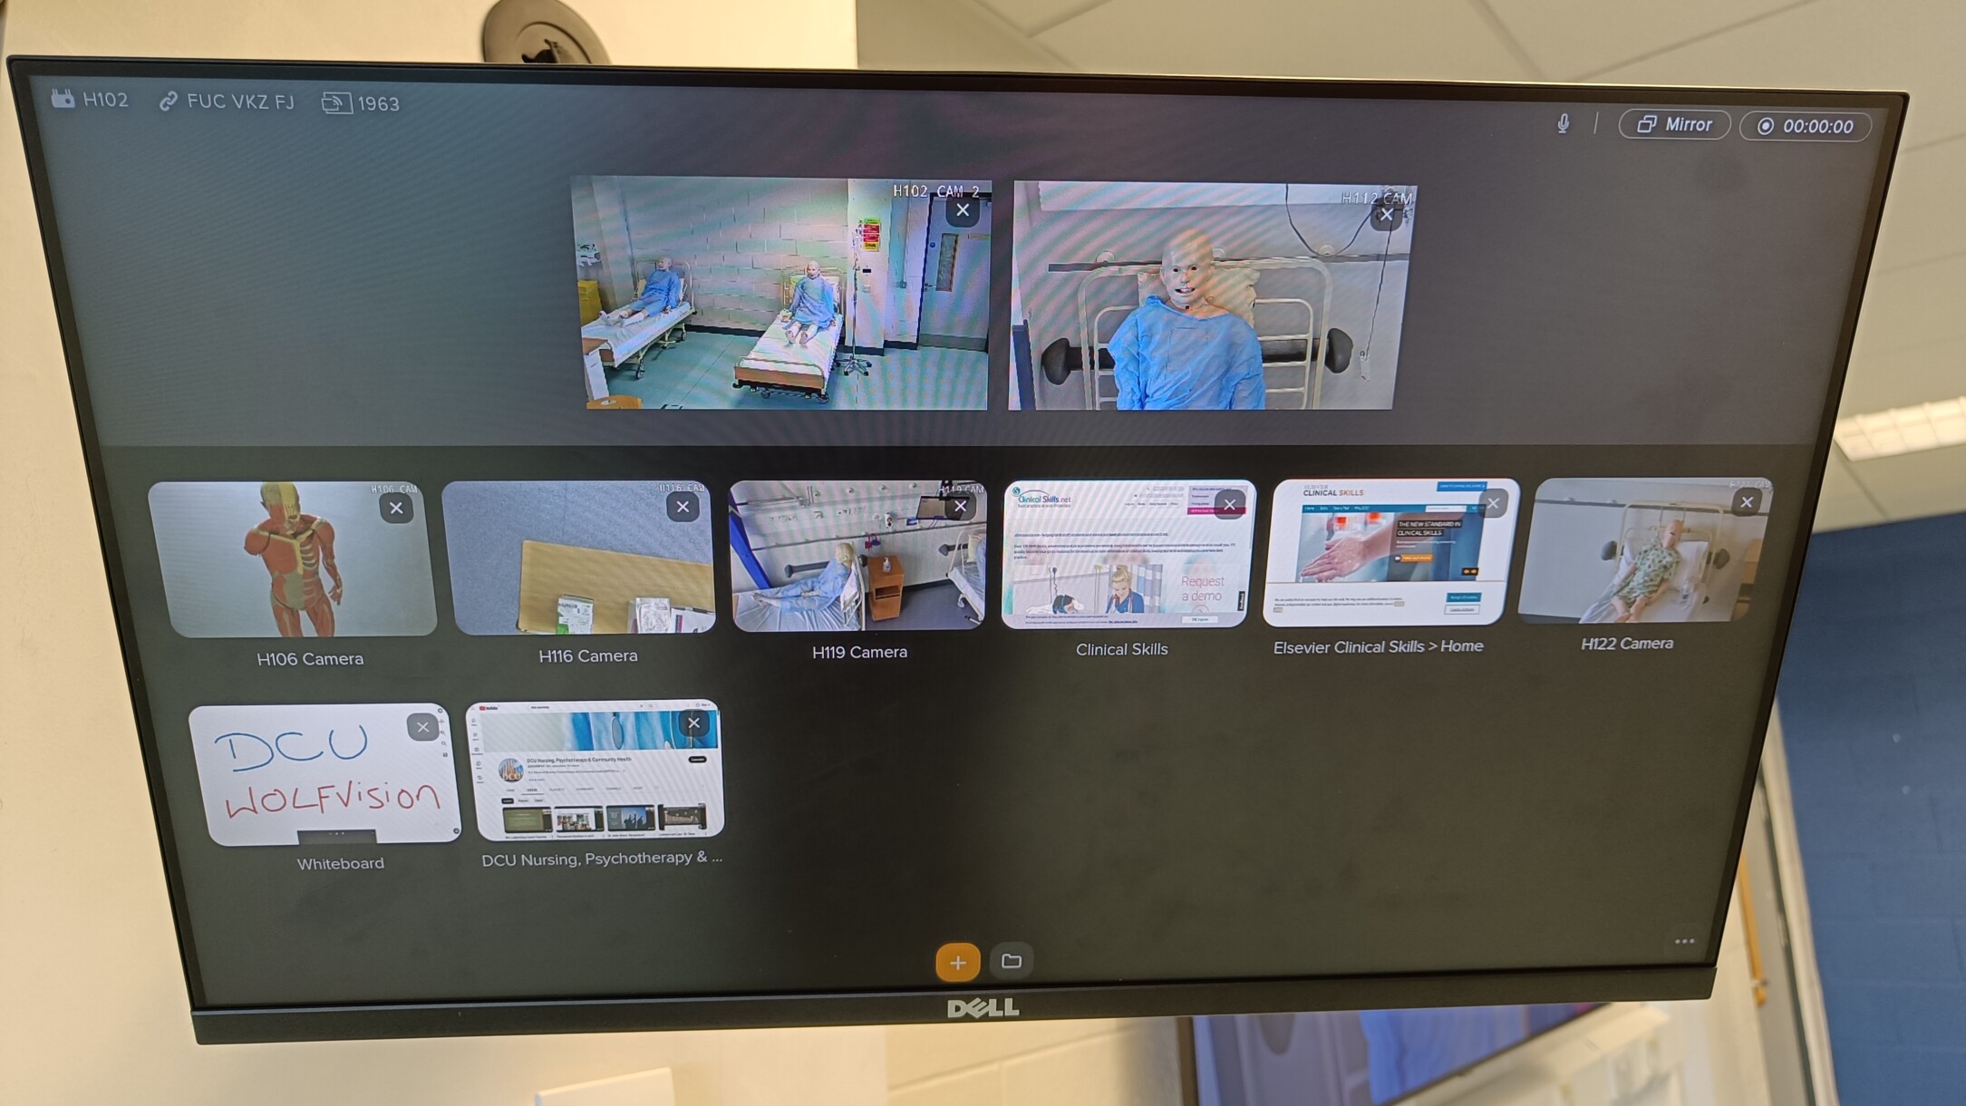1966x1106 pixels.
Task: Click the add new source button
Action: tap(959, 962)
